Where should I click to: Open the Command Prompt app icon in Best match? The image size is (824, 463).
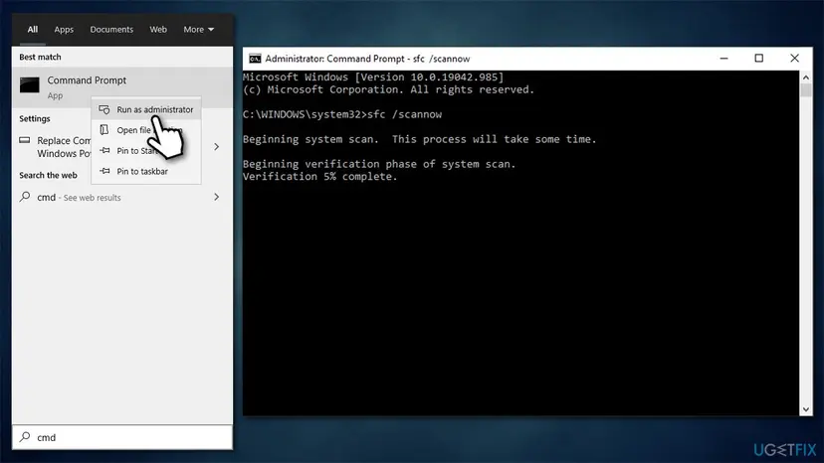(30, 85)
